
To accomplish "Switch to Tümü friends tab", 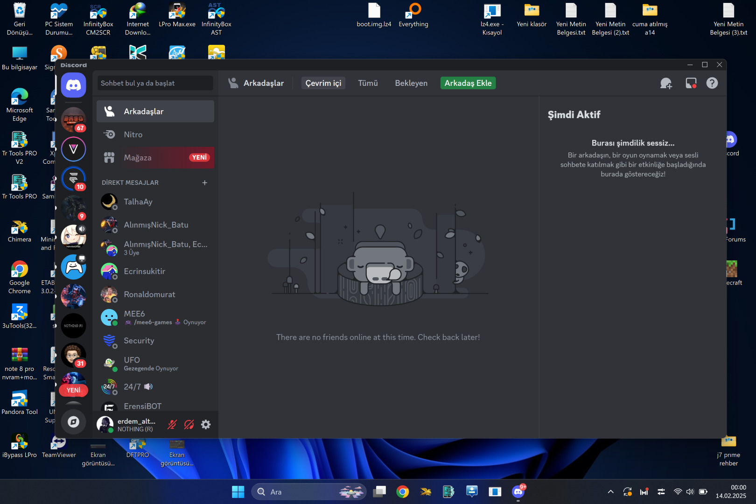I will coord(368,83).
